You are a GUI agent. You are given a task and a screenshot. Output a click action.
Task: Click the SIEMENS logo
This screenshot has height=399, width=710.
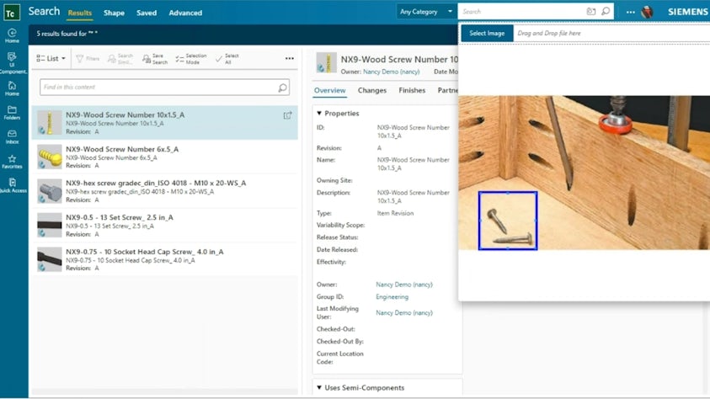687,13
